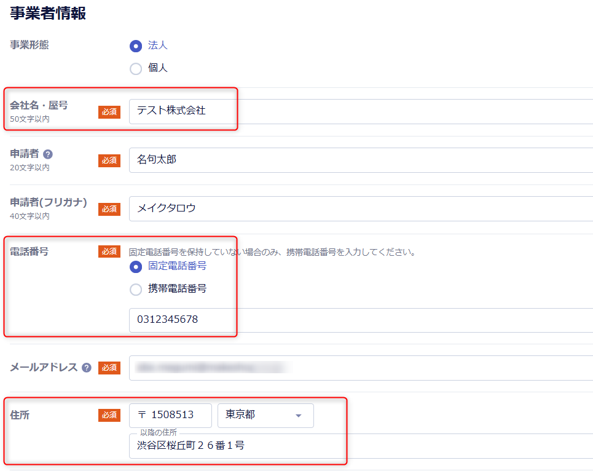This screenshot has height=471, width=593.
Task: Click the 会社名・屋号 input field
Action: click(x=361, y=112)
